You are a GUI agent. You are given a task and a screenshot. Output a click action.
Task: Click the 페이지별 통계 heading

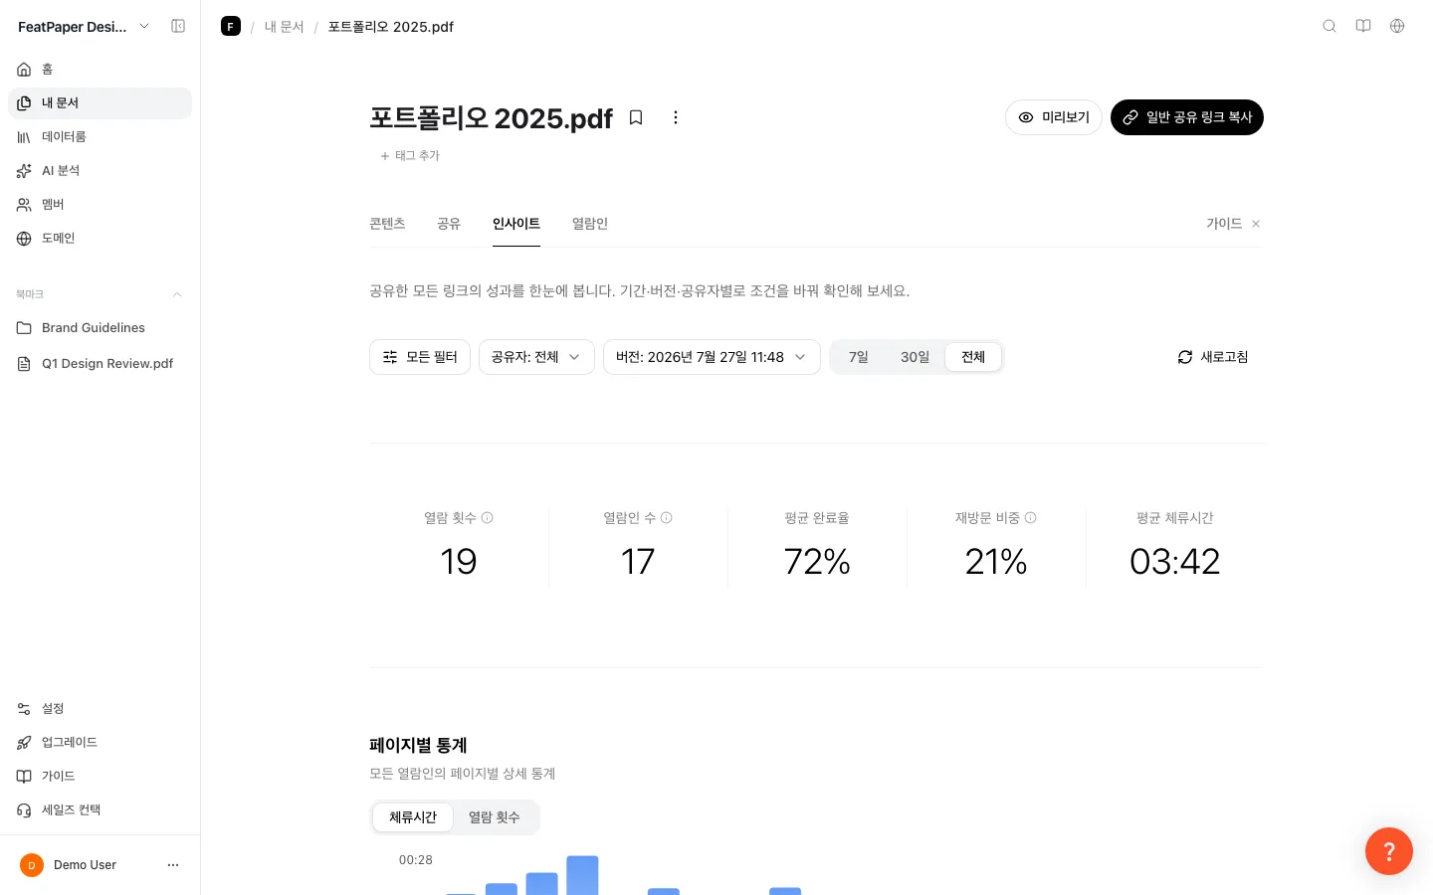pos(418,745)
